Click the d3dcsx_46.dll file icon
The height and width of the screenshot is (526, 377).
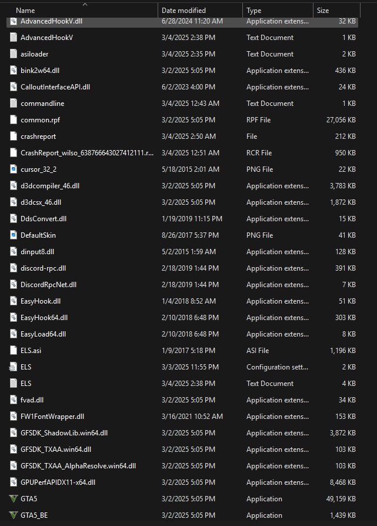tap(14, 202)
